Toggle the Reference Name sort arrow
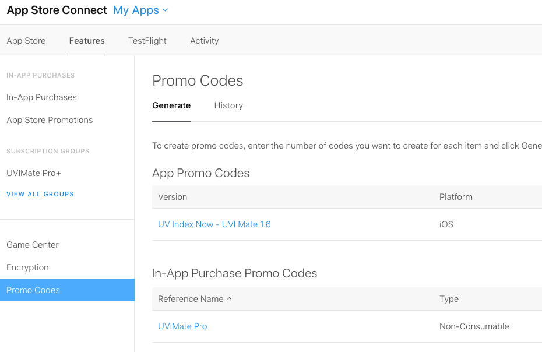542x352 pixels. [229, 299]
